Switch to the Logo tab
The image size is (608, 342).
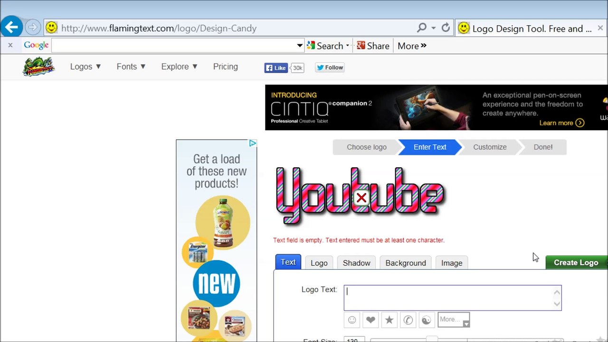319,263
